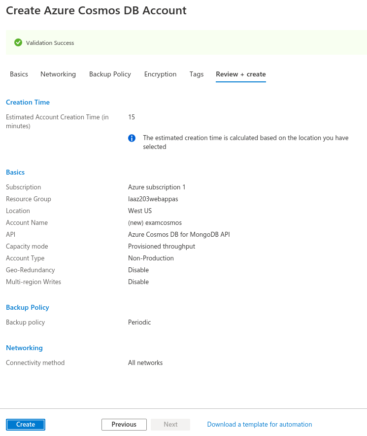Click the account name value (new) examcosmos

click(155, 222)
